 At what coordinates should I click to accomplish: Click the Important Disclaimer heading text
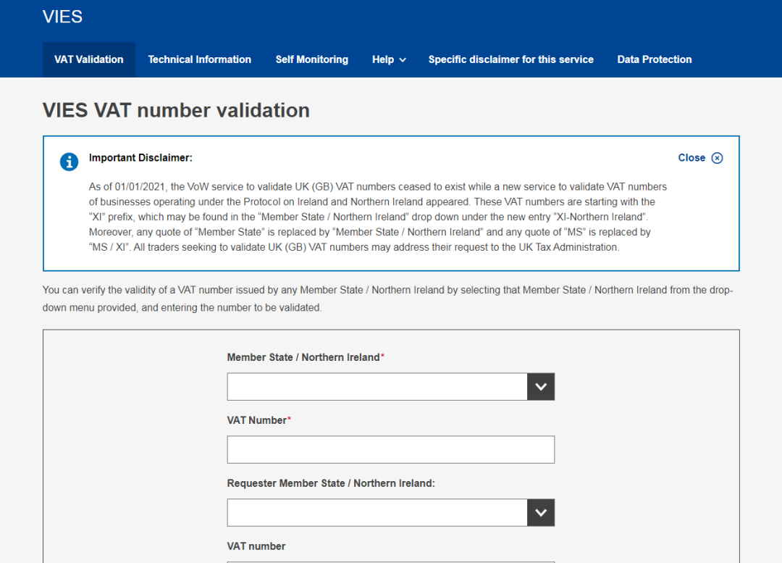coord(140,157)
